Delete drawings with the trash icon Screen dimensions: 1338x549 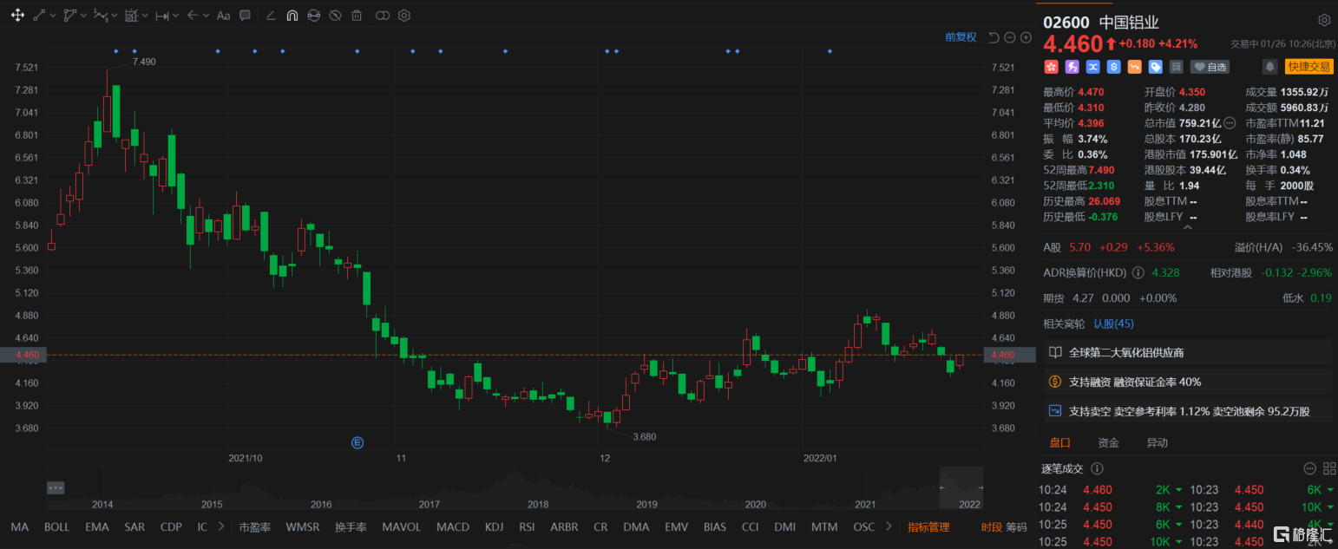[357, 16]
